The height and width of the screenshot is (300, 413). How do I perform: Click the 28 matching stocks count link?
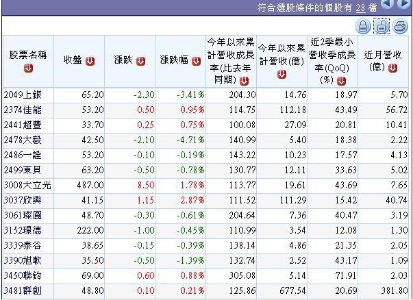[360, 8]
